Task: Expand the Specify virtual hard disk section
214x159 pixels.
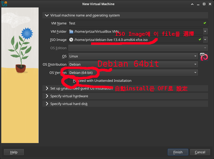Action: 47,104
